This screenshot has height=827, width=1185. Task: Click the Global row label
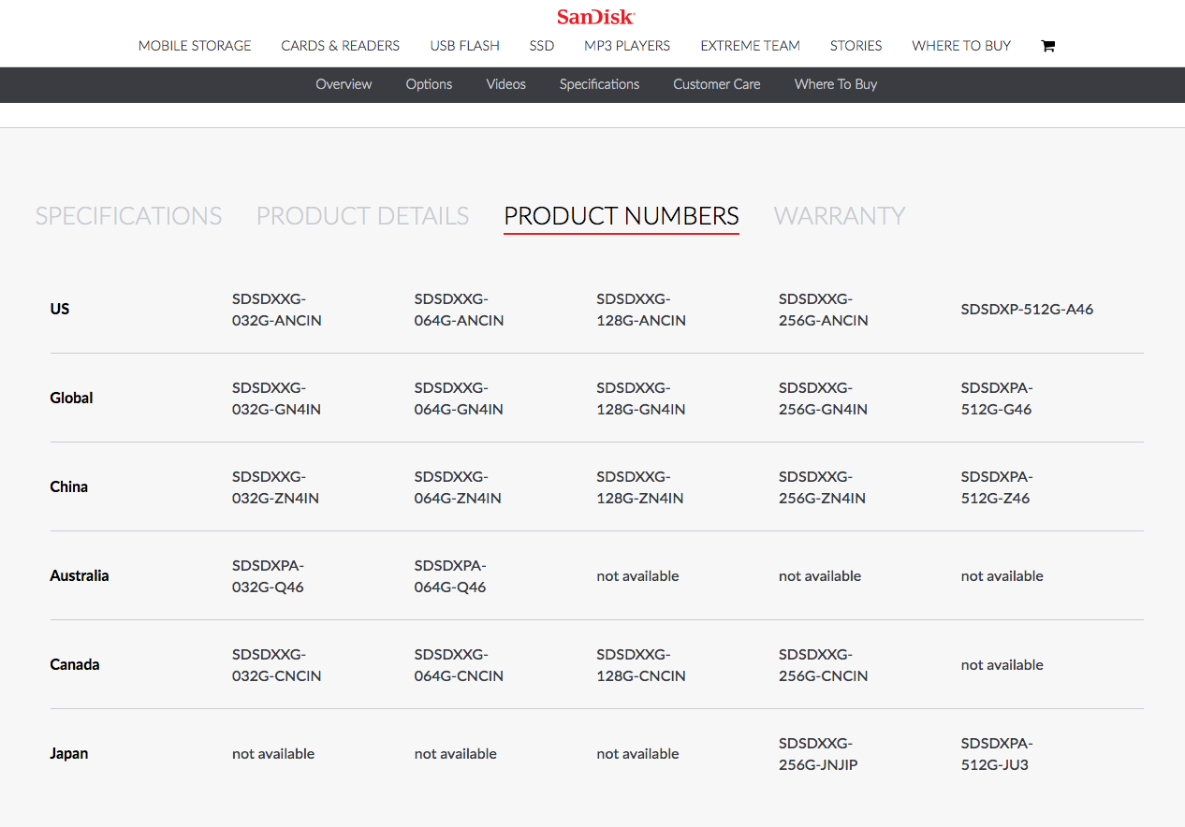71,398
